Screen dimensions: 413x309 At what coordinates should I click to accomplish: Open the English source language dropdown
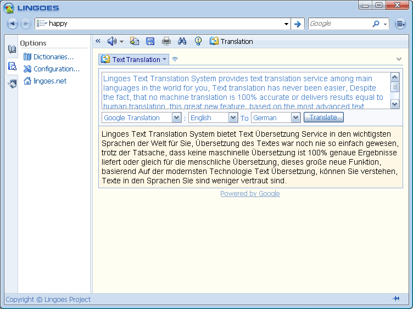pyautogui.click(x=233, y=117)
